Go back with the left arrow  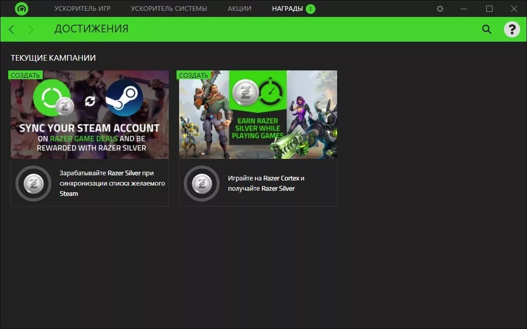(x=12, y=29)
